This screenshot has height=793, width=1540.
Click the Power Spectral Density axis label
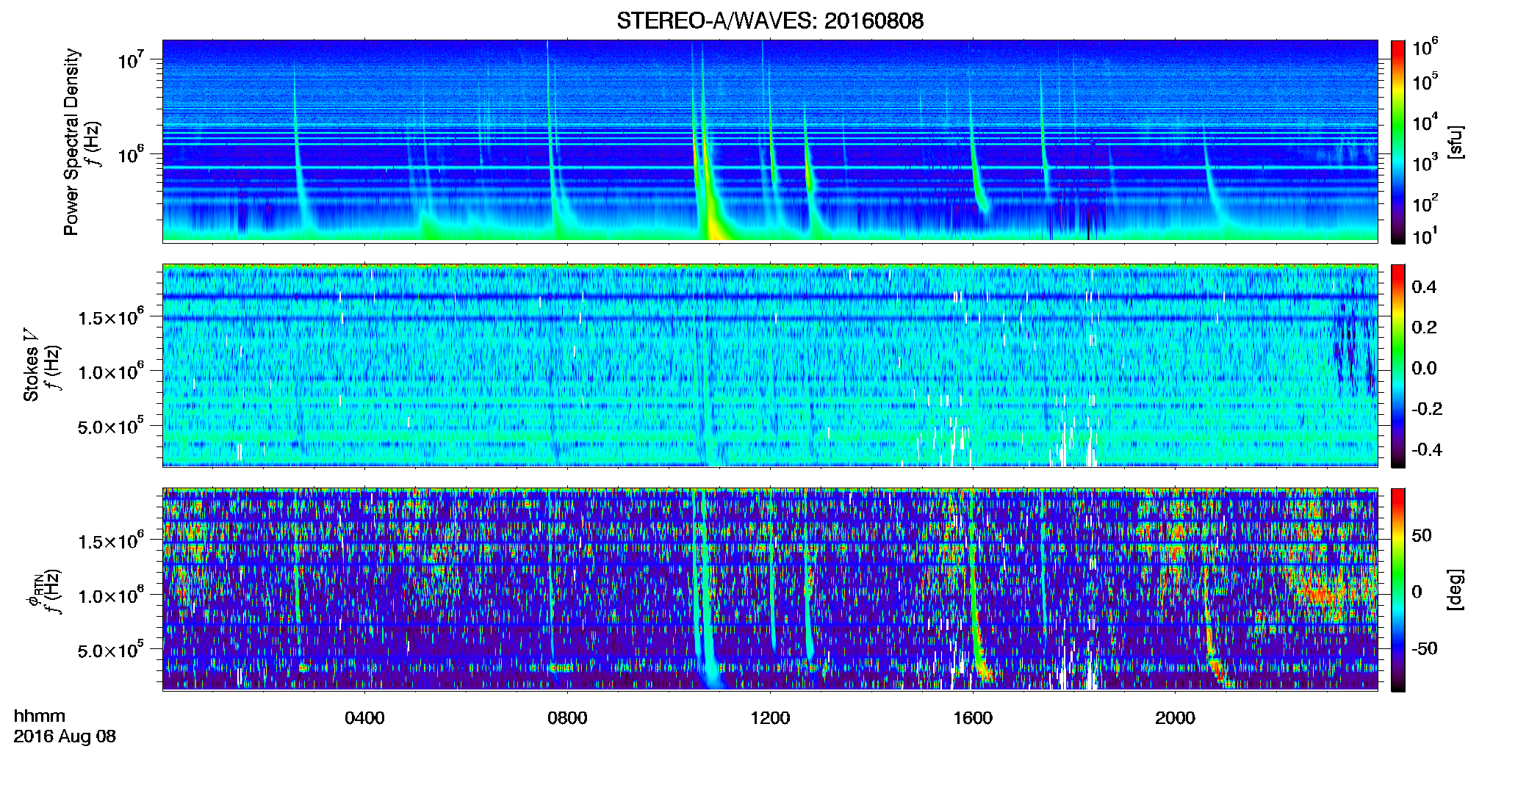[x=71, y=142]
